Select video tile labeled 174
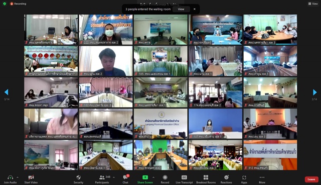Viewport: 321px width, 185px height. click(x=216, y=92)
